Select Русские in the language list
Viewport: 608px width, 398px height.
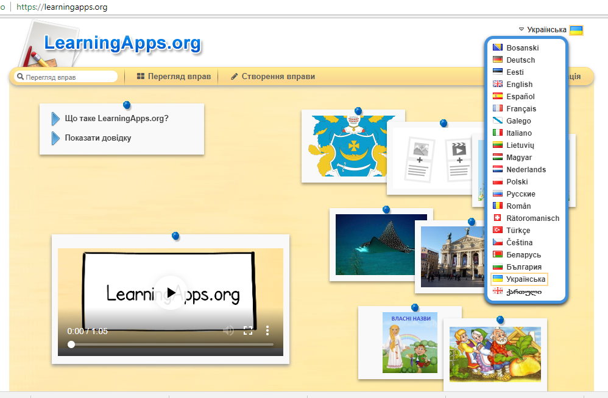[521, 194]
